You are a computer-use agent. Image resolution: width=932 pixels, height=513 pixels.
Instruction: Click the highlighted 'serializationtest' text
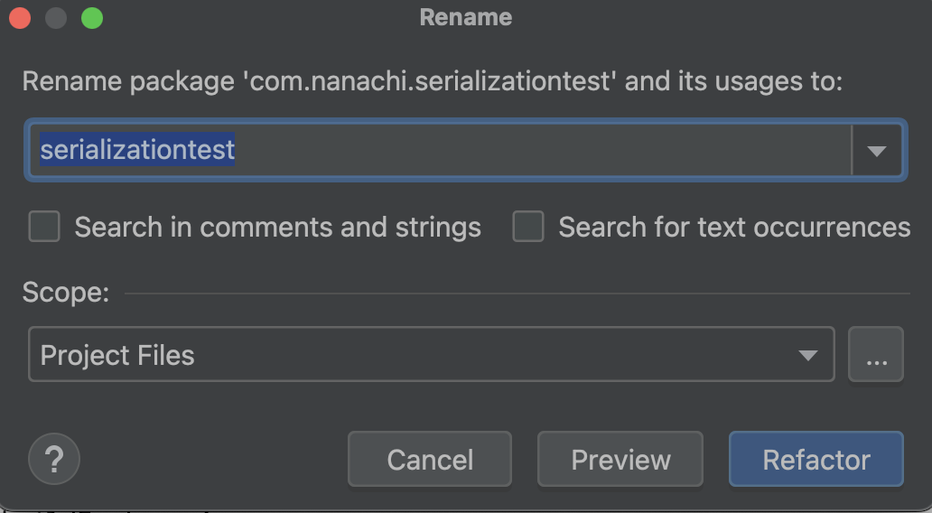click(137, 149)
